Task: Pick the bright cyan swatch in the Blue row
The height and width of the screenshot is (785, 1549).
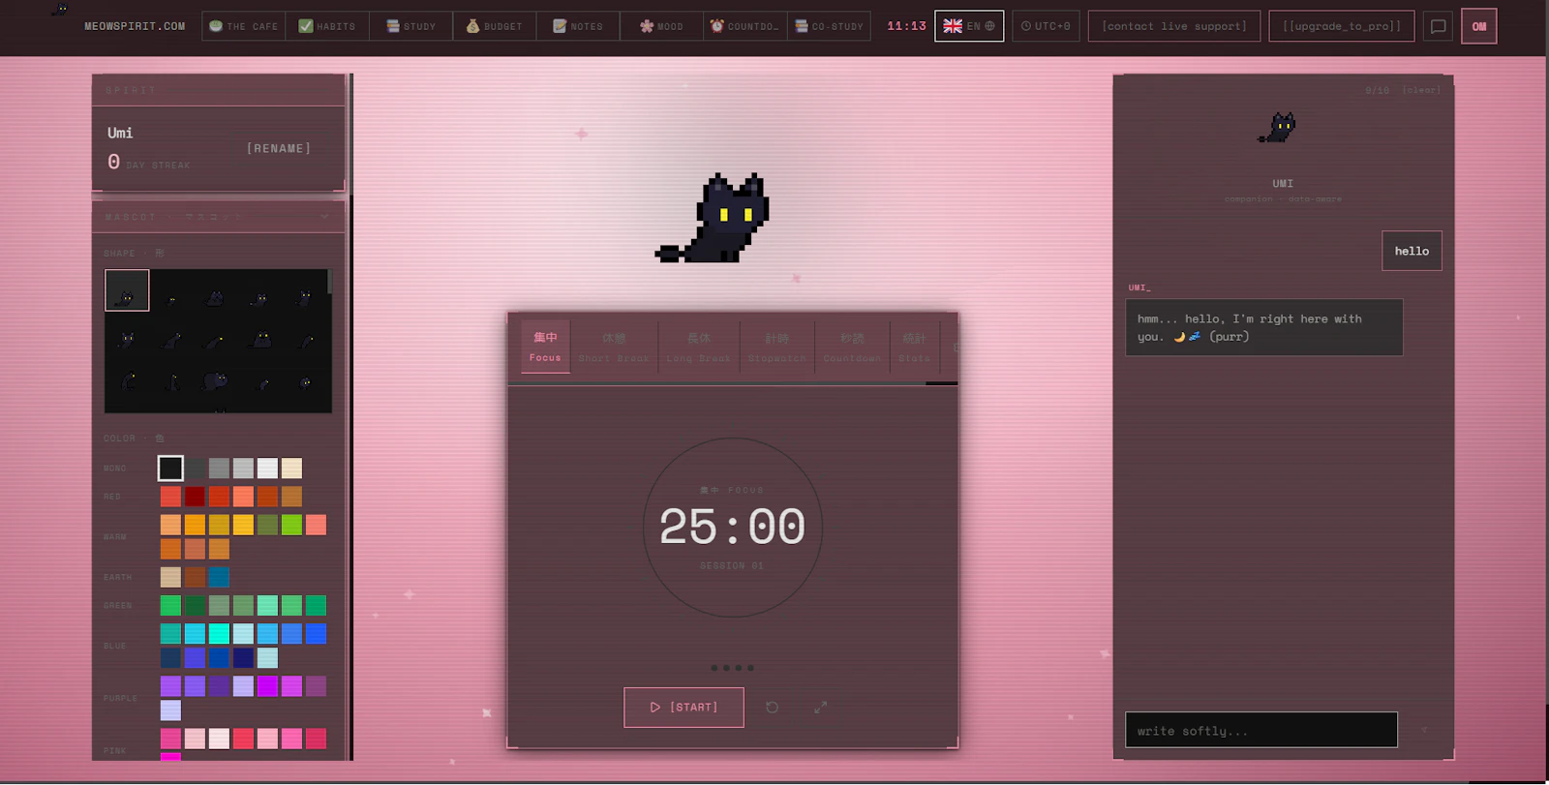Action: [219, 634]
